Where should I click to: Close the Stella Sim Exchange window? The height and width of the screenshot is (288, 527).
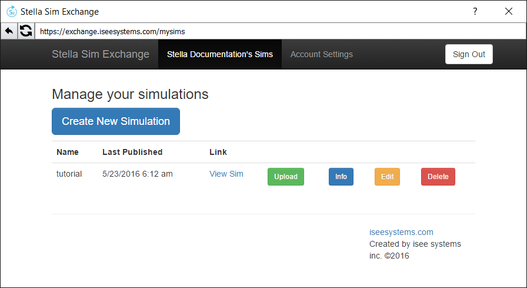508,11
